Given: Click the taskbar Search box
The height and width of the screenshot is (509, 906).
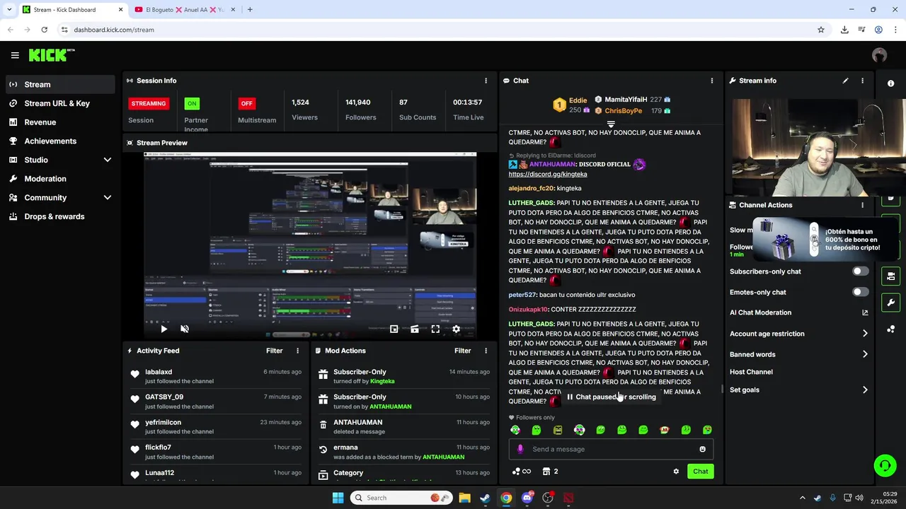Looking at the screenshot, I should (x=401, y=498).
